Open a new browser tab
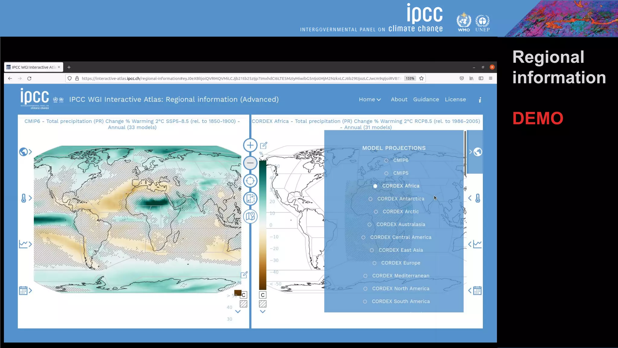 [69, 67]
